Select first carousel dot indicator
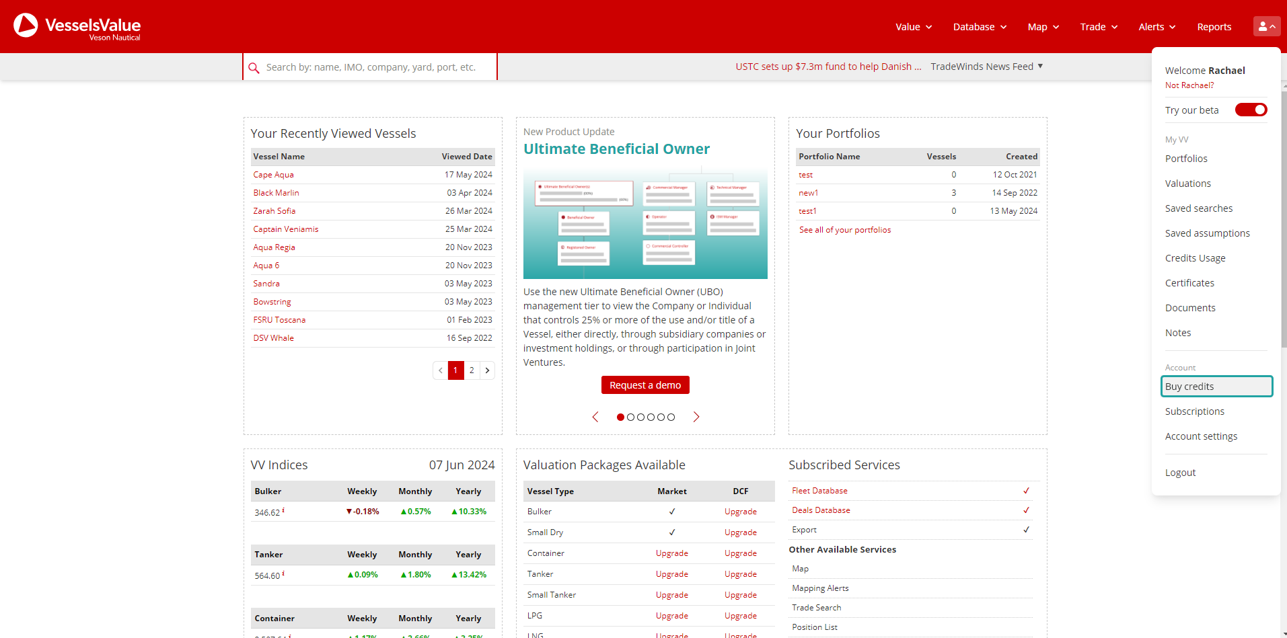The image size is (1287, 638). point(620,417)
